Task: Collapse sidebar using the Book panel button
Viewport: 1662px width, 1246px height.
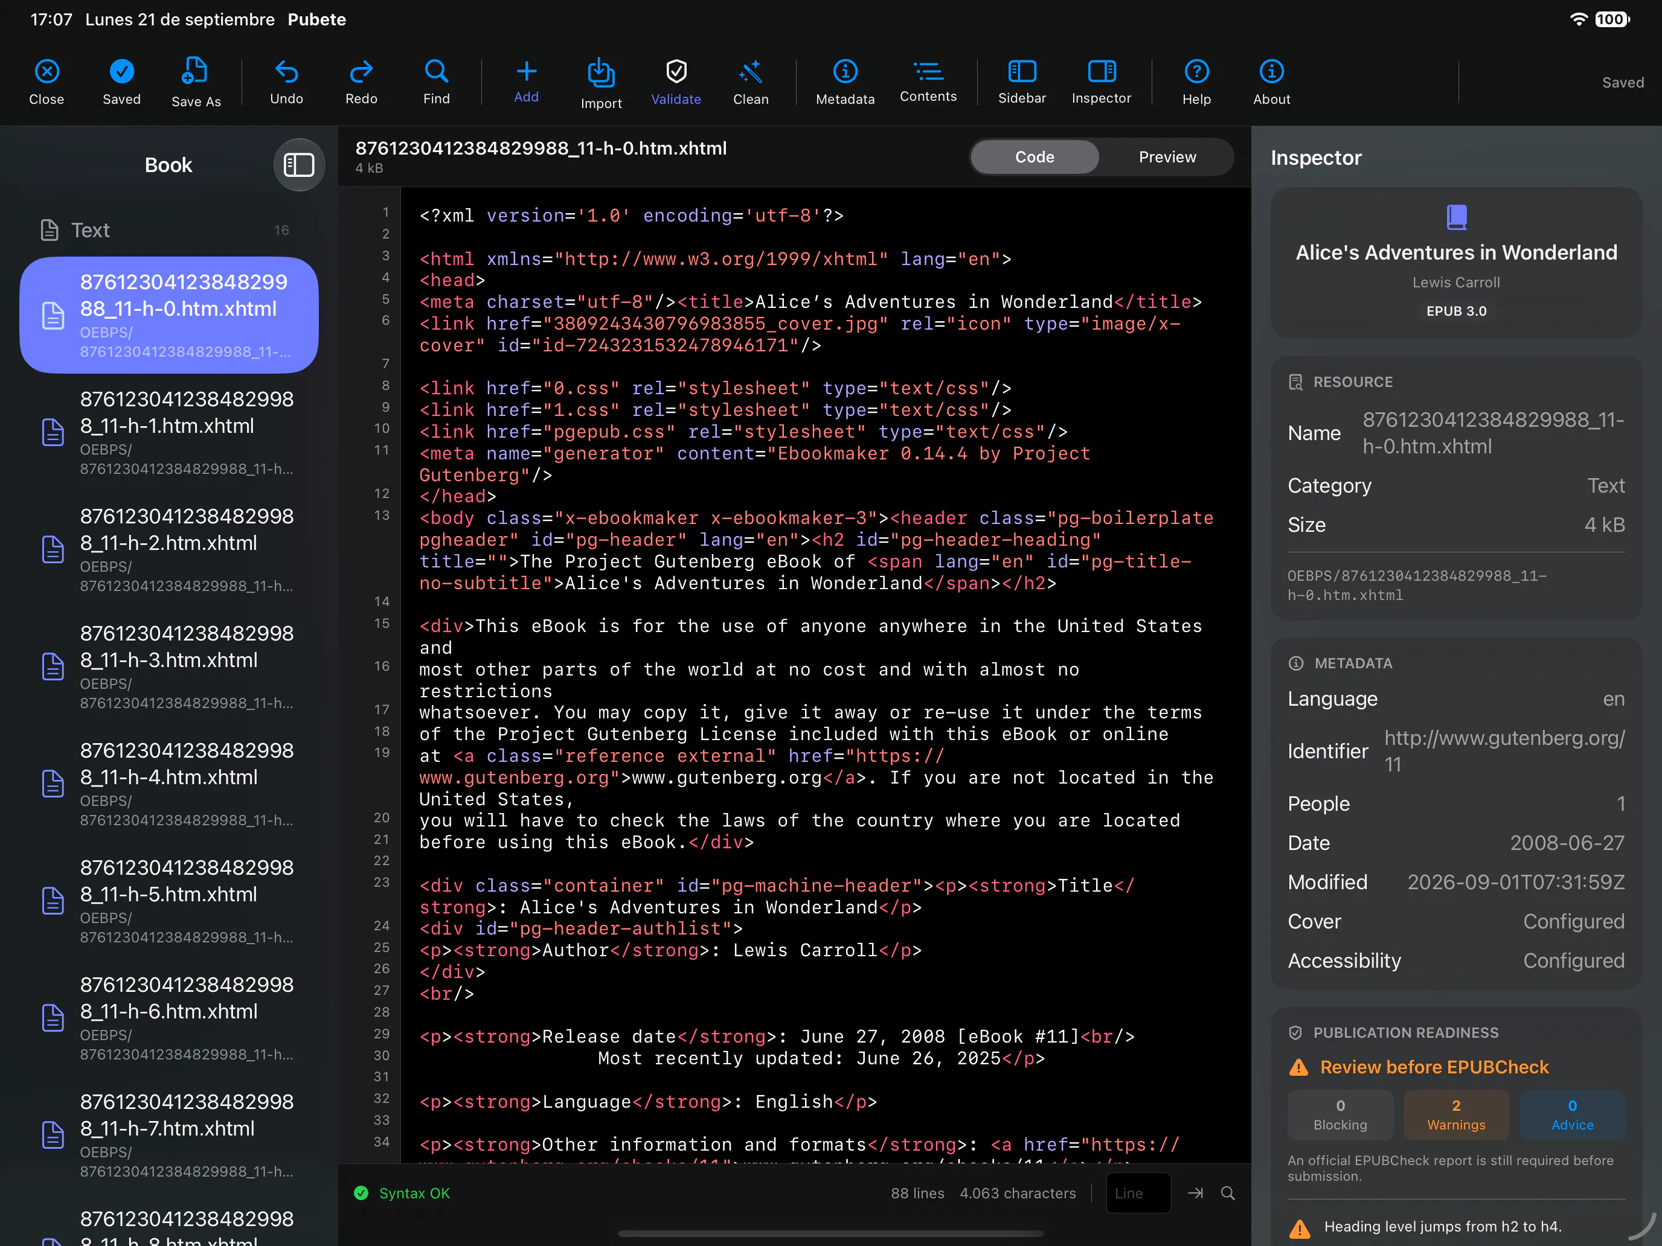Action: tap(298, 164)
